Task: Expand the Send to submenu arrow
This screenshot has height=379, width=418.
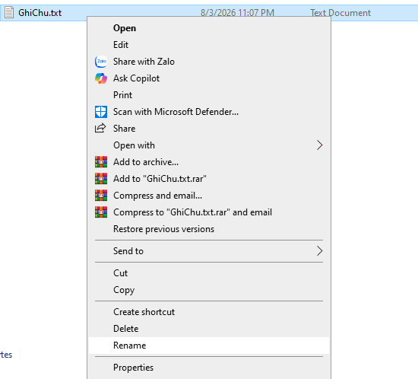Action: click(x=320, y=251)
